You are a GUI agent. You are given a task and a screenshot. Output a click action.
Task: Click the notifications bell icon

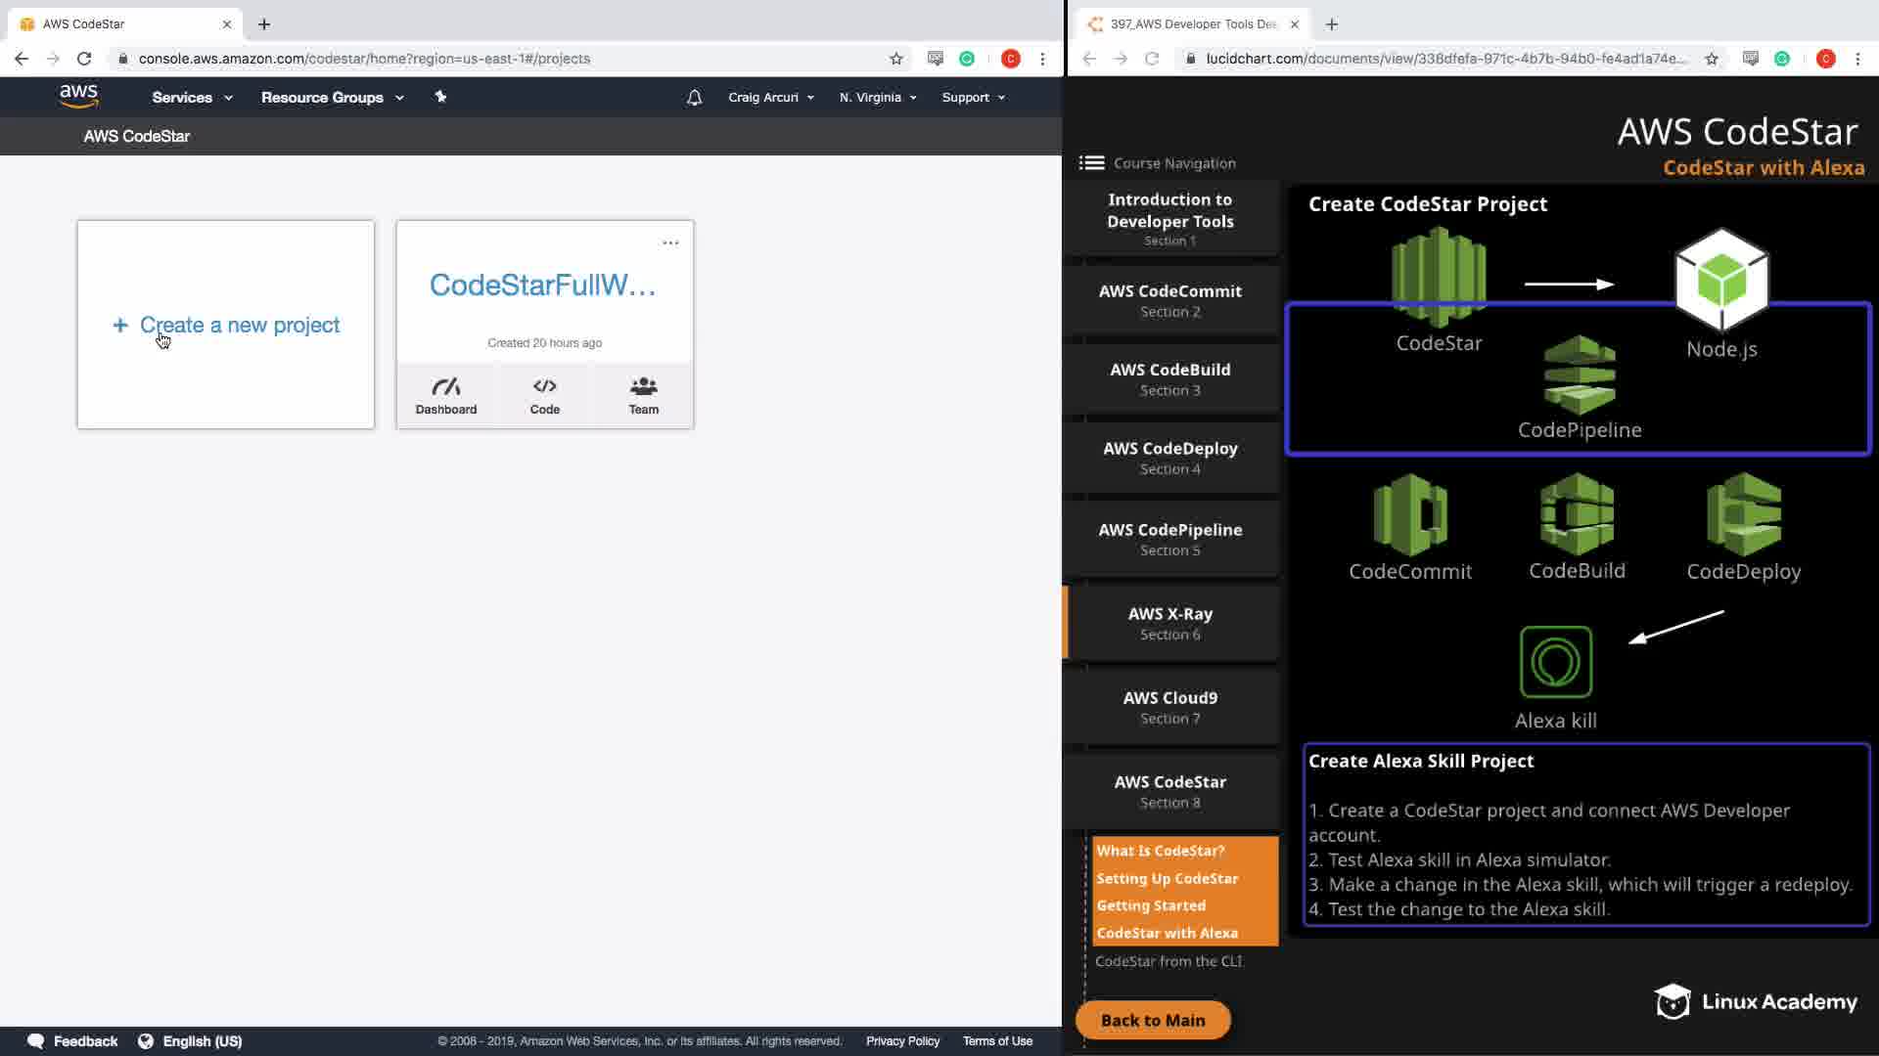(x=694, y=98)
